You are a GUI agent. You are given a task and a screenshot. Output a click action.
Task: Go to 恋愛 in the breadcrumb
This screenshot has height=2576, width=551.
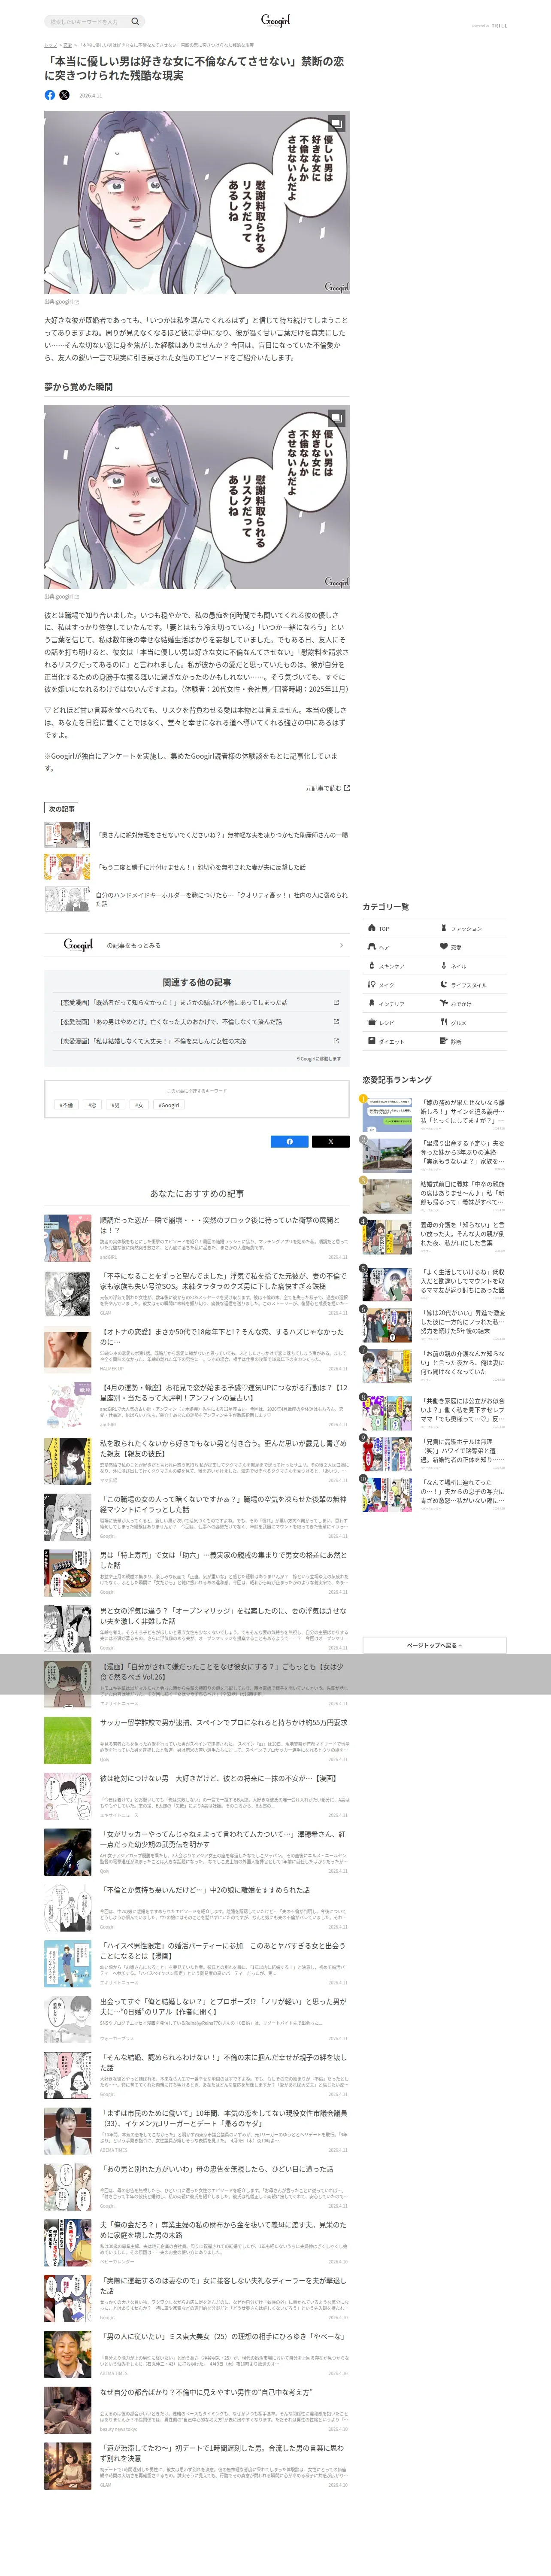point(68,45)
